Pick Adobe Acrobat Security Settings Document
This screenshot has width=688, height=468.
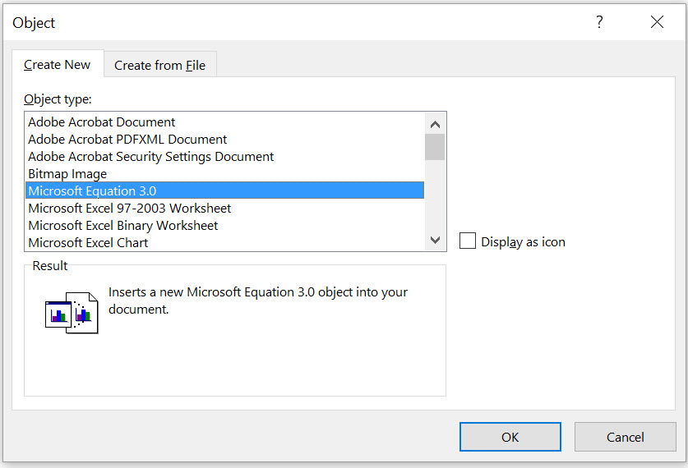click(224, 157)
